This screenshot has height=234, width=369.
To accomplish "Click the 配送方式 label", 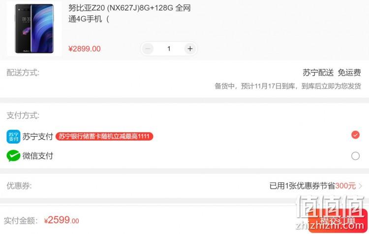I will (x=23, y=73).
